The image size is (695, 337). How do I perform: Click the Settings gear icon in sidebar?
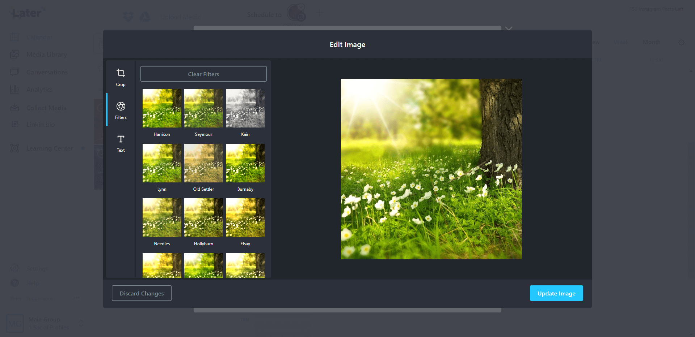pos(14,268)
